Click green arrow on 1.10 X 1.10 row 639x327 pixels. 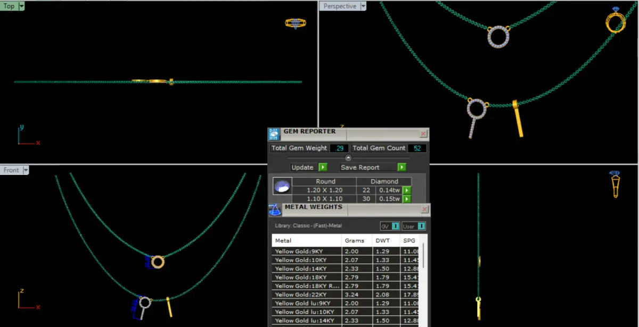[x=407, y=199]
